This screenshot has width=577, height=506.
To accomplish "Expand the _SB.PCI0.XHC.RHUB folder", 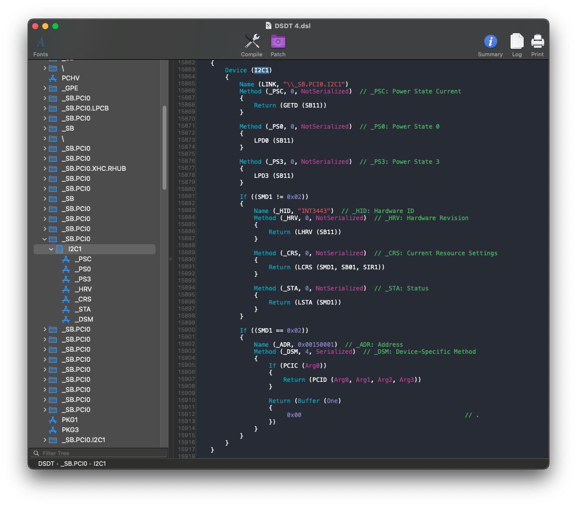I will point(45,168).
